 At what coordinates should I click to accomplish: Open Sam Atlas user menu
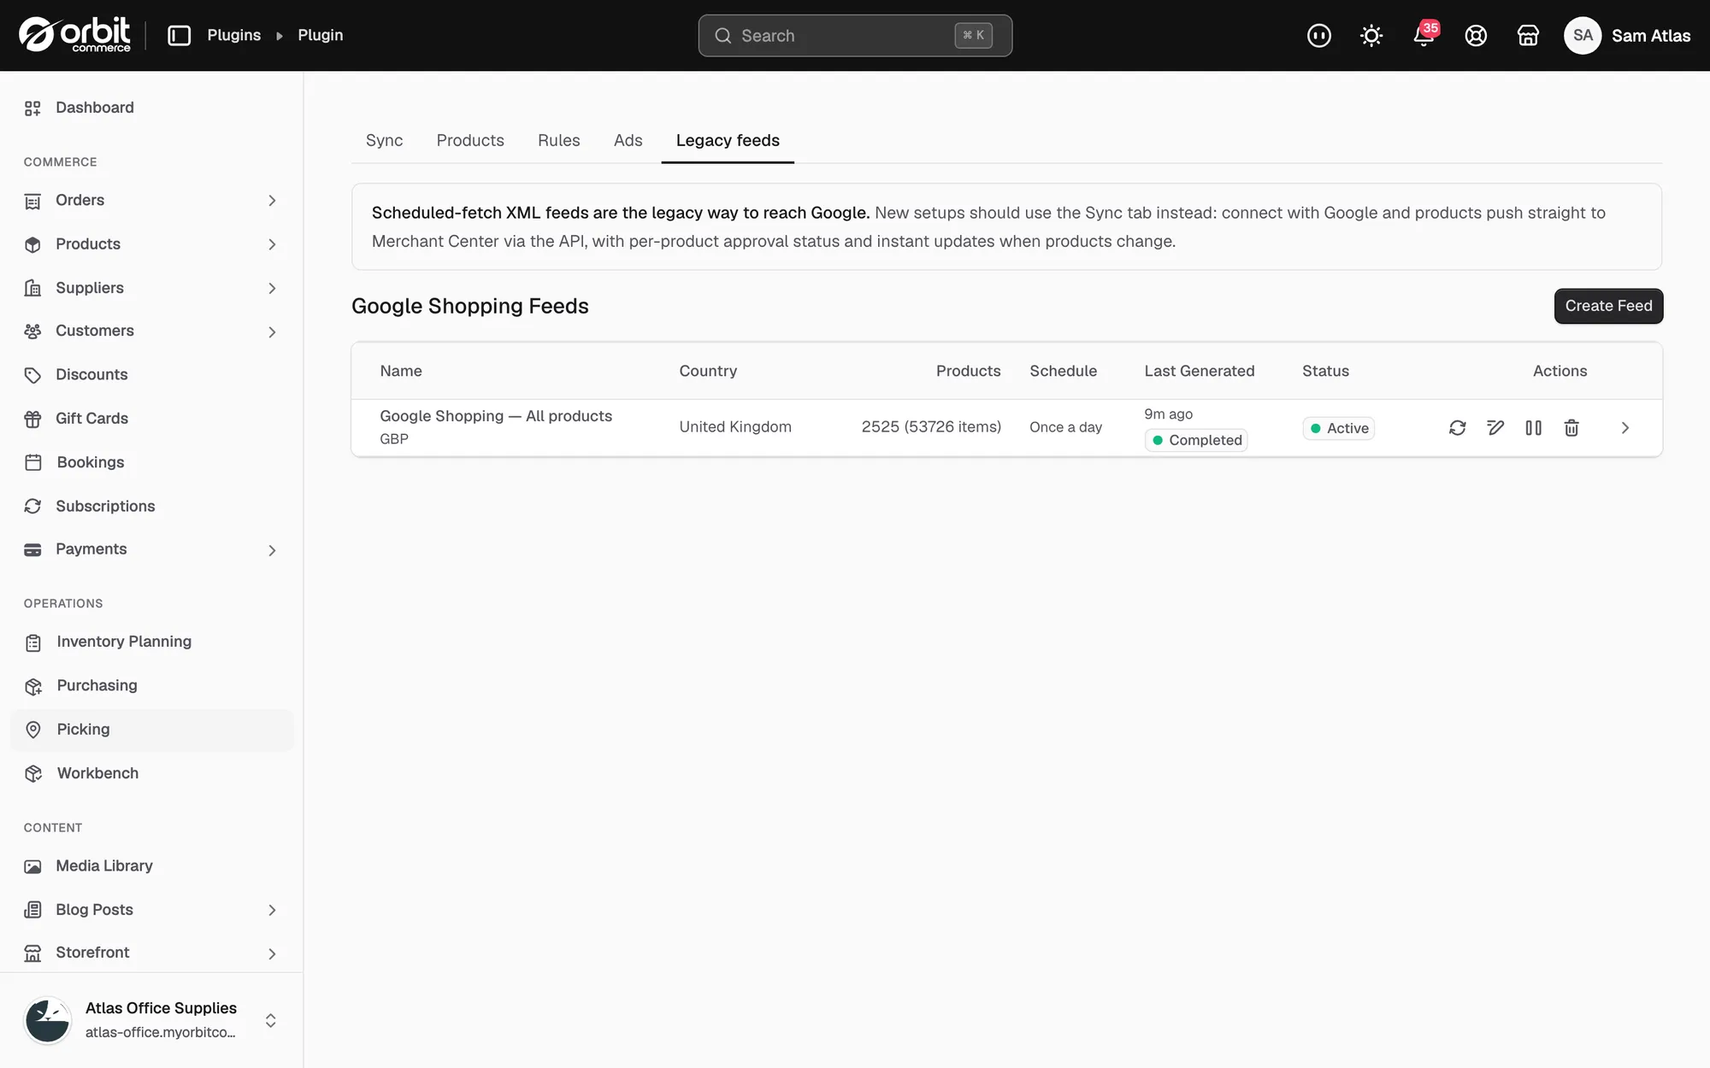[x=1627, y=35]
